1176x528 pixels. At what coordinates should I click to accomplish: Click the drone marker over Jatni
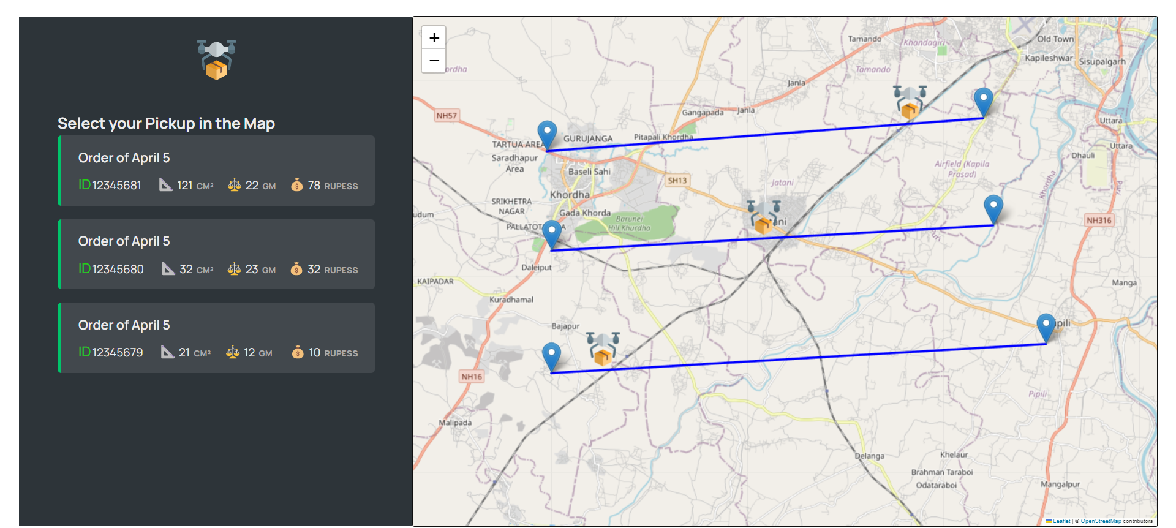[763, 217]
